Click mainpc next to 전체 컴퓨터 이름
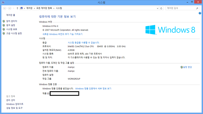Viewport: 203px width, 114px height. [71, 71]
